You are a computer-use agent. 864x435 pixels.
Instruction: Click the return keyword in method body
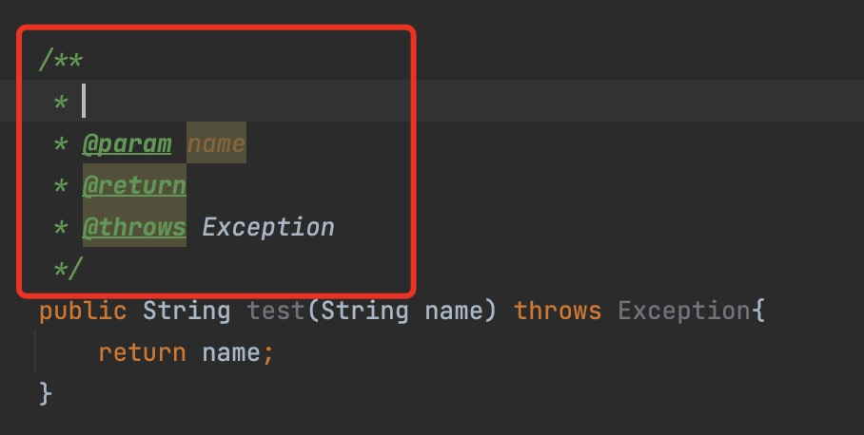click(142, 352)
